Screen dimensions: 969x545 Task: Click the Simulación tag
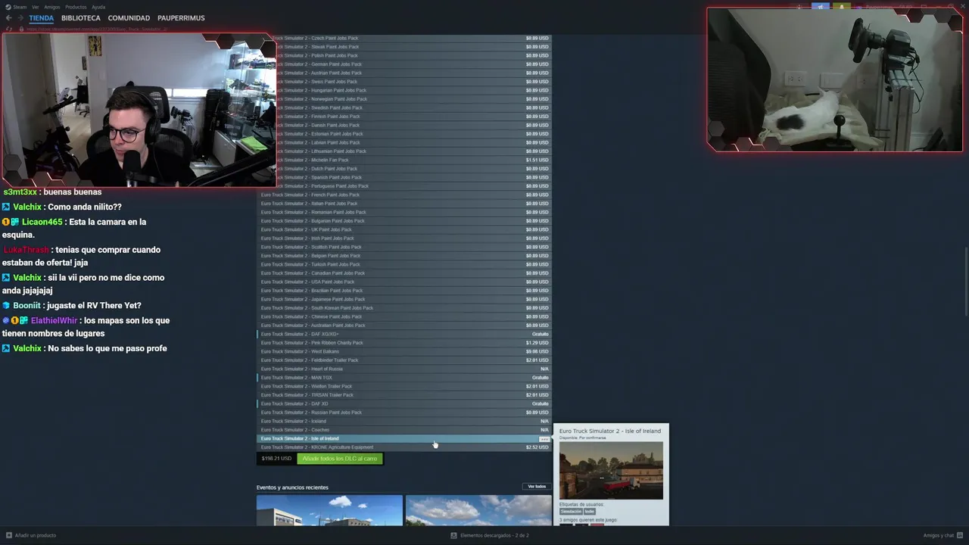click(571, 512)
